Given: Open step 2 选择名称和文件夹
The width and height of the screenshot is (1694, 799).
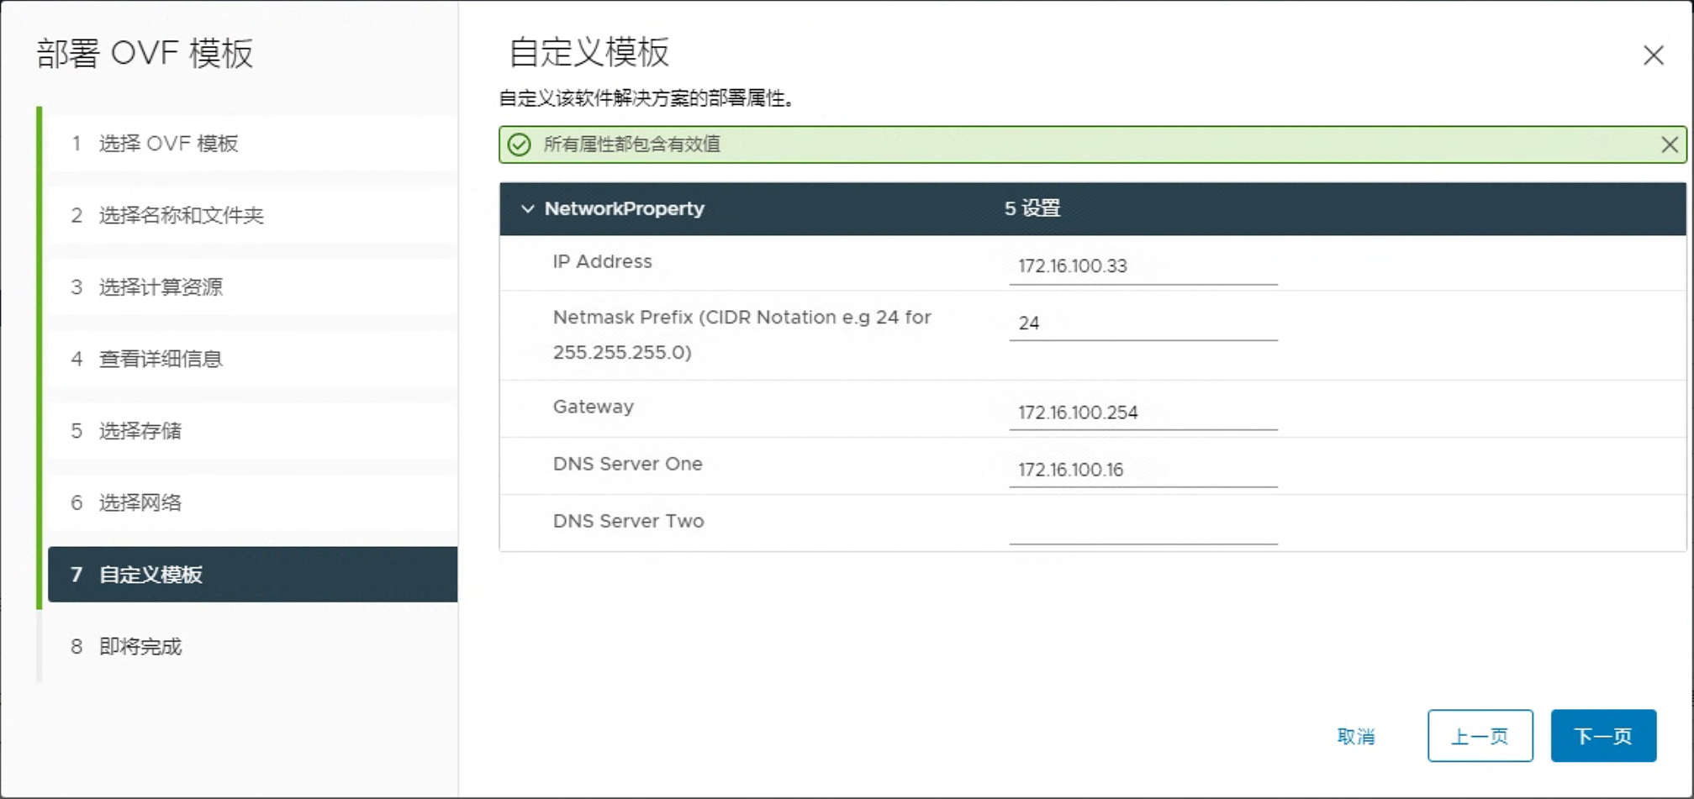Looking at the screenshot, I should pos(181,216).
